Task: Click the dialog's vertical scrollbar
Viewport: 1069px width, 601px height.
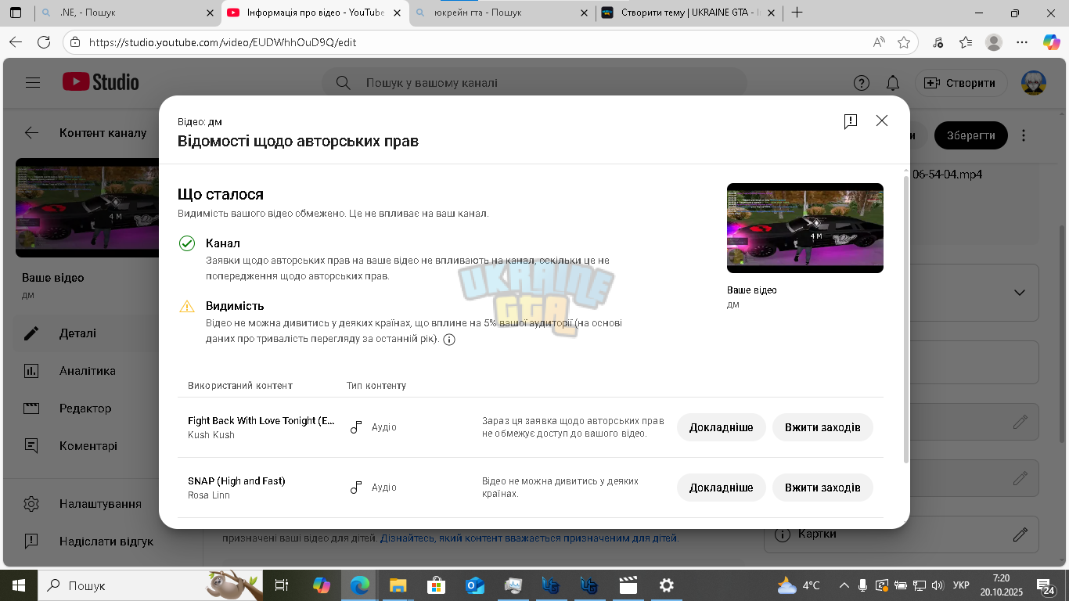Action: click(x=906, y=319)
